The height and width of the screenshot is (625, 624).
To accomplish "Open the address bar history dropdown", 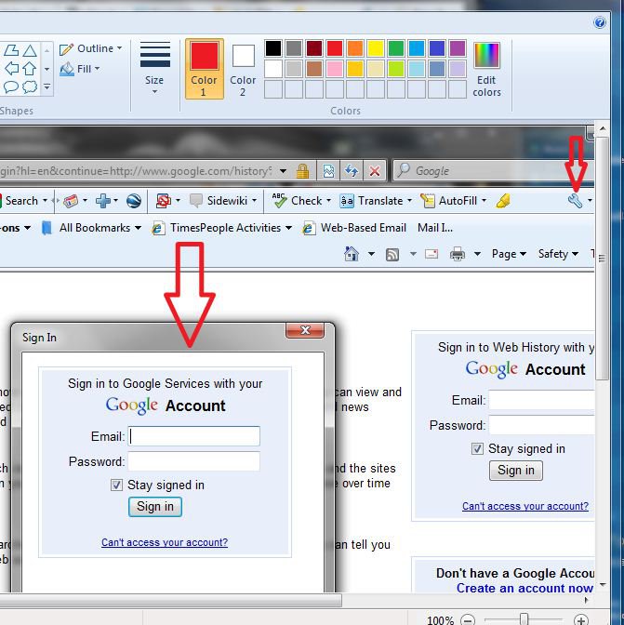I will click(x=283, y=171).
